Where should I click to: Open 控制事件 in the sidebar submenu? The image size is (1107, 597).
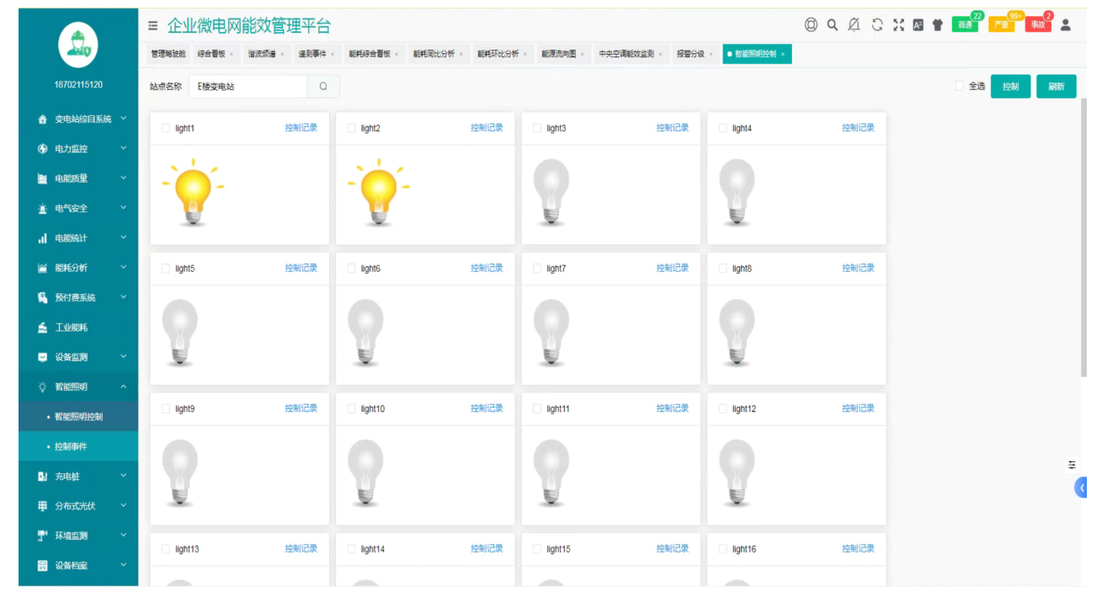click(x=71, y=446)
